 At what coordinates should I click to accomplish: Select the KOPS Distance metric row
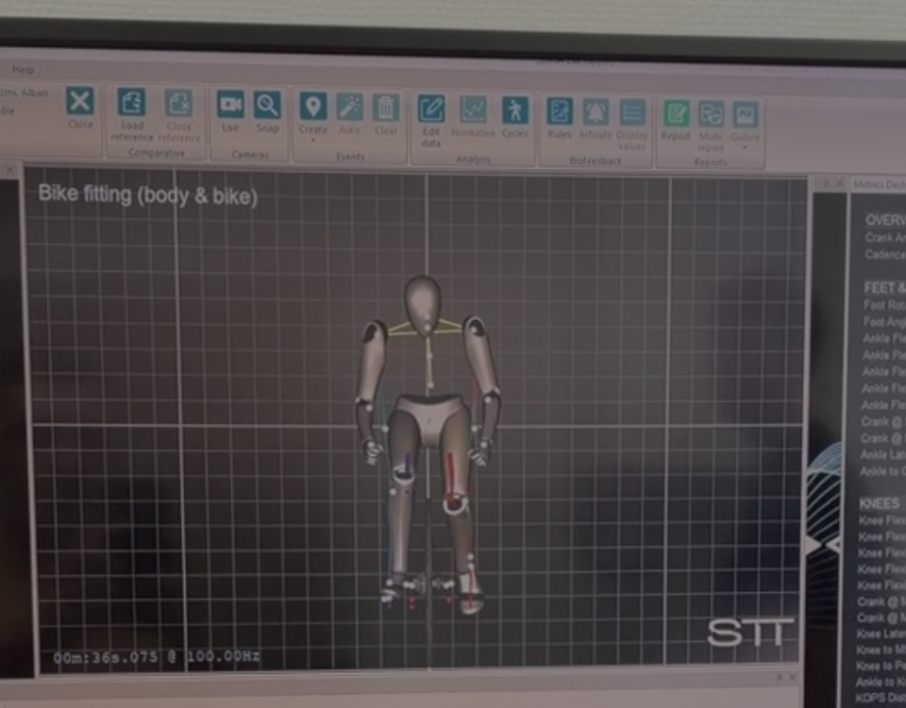(881, 699)
